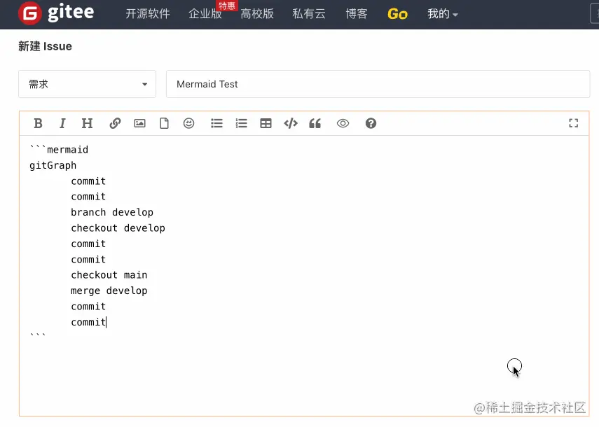Open the emoji picker smiley icon
Screen dimensions: 599x427
pos(188,123)
